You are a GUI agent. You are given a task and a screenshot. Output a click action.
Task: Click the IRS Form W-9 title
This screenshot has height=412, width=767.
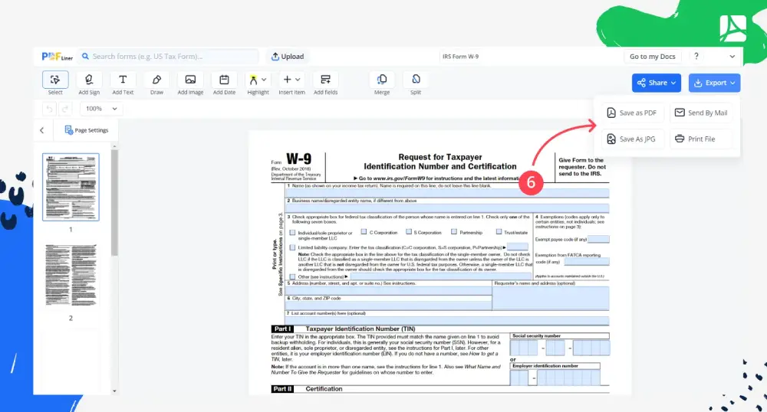pyautogui.click(x=460, y=57)
